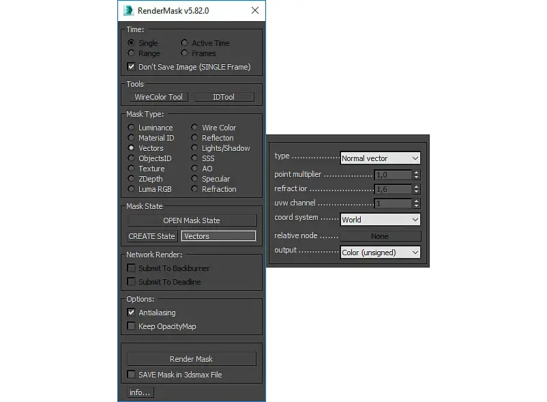
Task: Expand the coord system World dropdown
Action: [380, 220]
